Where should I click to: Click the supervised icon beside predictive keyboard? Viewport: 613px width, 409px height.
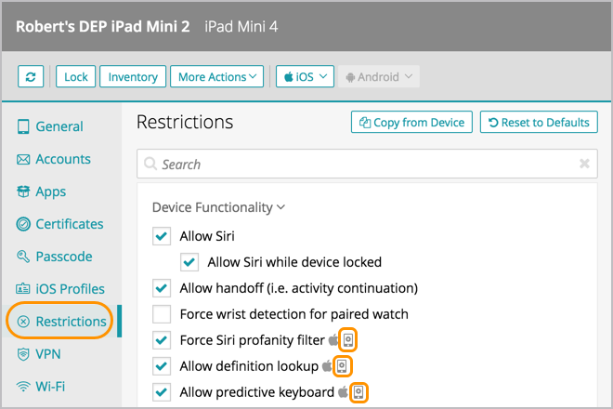point(358,392)
